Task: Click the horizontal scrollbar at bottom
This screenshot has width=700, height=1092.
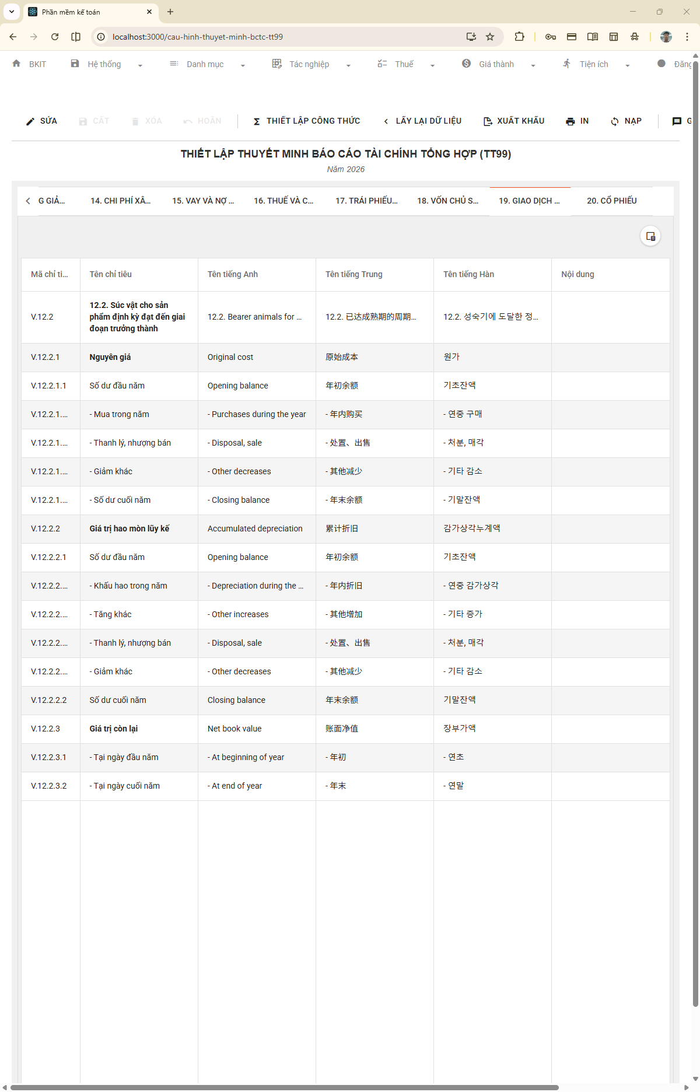Action: click(285, 1087)
